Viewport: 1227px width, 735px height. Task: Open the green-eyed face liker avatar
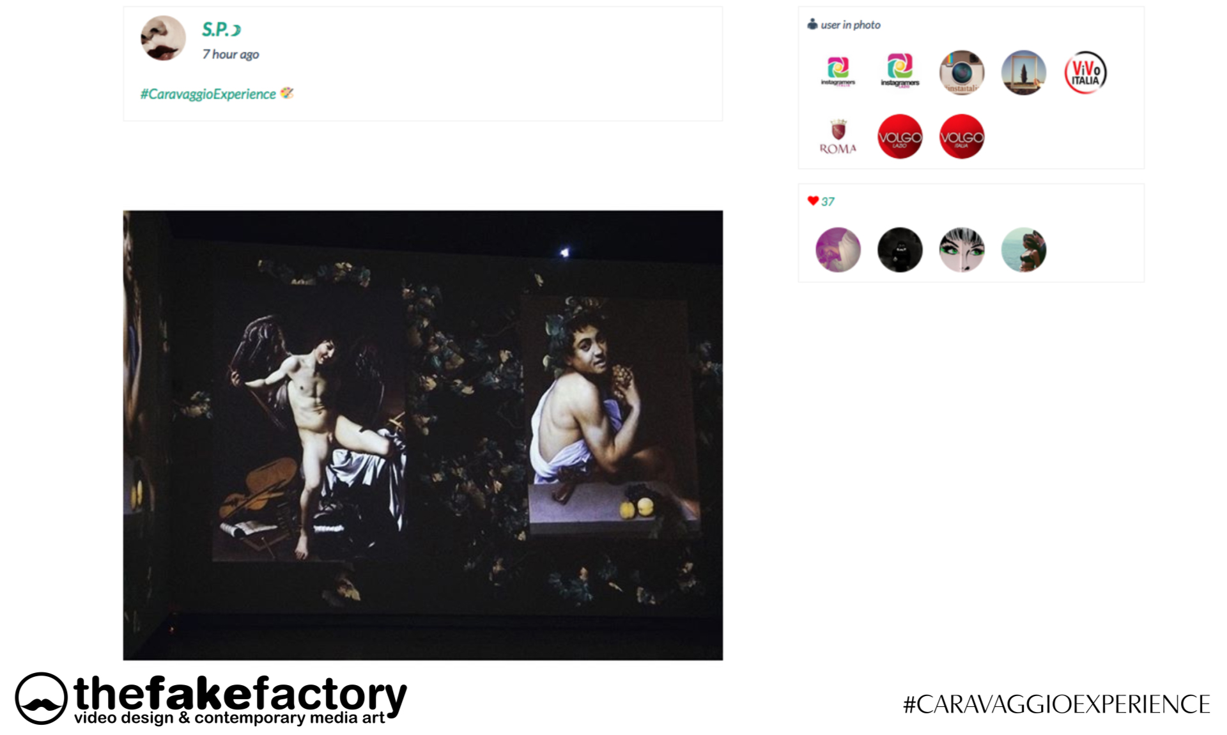(x=962, y=250)
